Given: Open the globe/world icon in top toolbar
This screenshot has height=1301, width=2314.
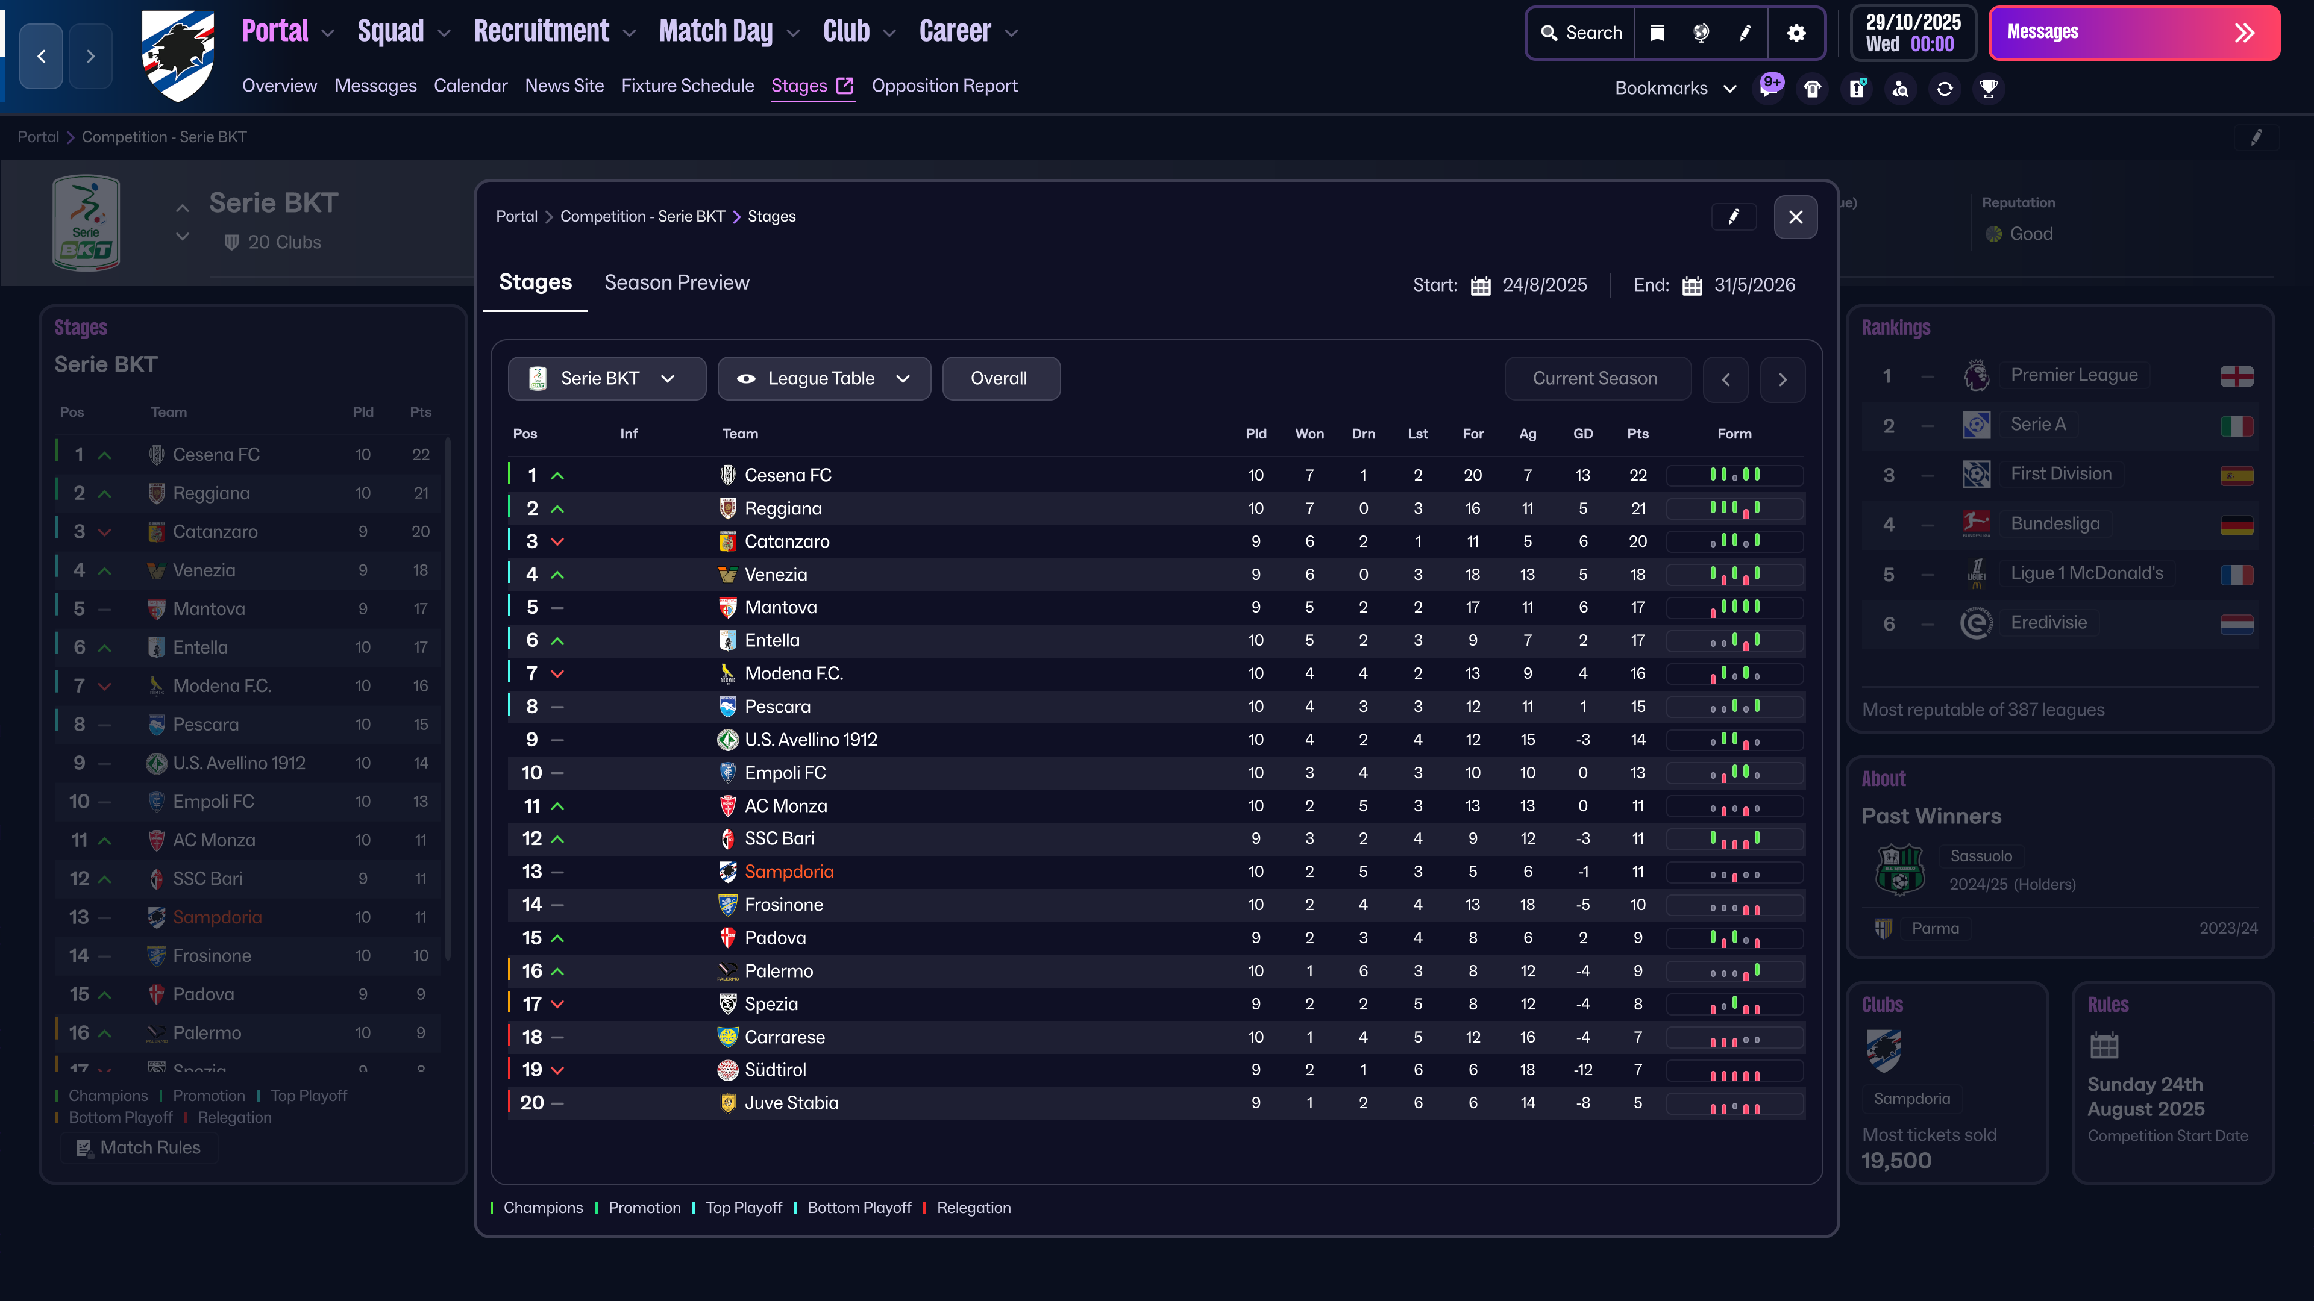Looking at the screenshot, I should point(1699,33).
